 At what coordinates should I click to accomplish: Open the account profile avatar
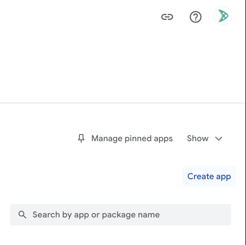(223, 16)
